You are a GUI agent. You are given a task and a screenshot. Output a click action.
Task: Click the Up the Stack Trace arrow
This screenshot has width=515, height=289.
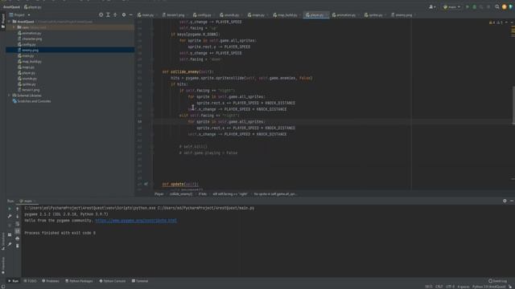pos(18,209)
